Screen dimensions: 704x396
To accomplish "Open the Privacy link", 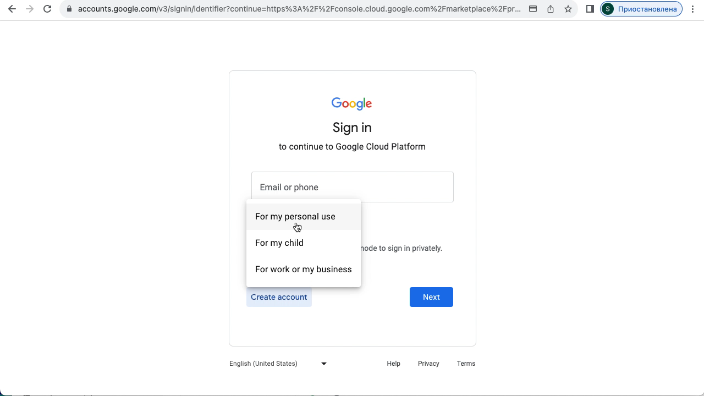I will pyautogui.click(x=428, y=364).
